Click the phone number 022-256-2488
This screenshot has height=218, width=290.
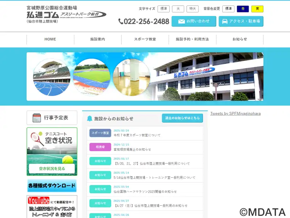[x=146, y=21]
